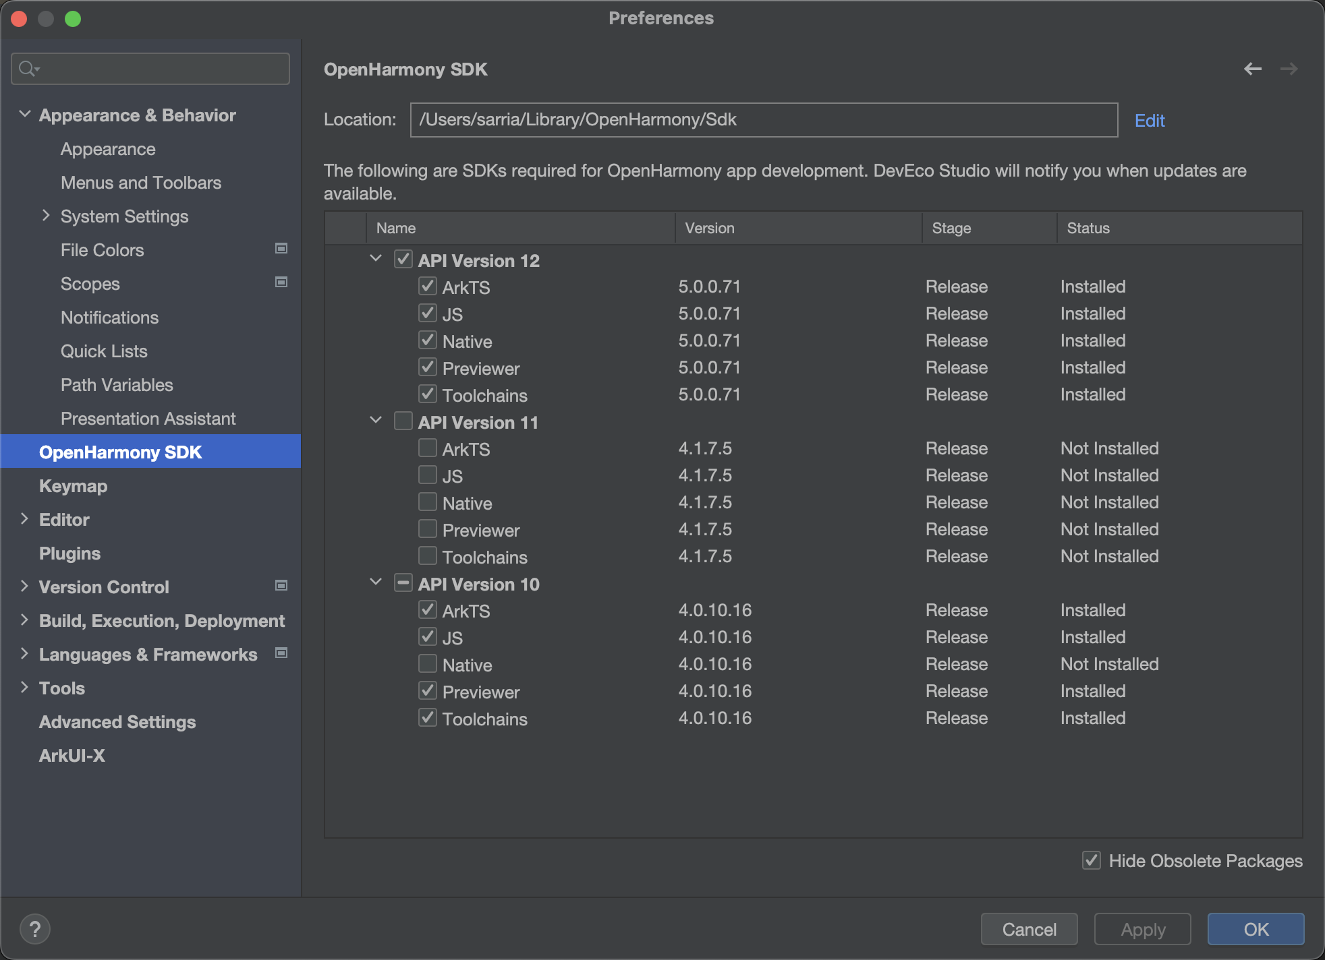The image size is (1325, 960).
Task: Open Quick Lists settings
Action: (x=104, y=351)
